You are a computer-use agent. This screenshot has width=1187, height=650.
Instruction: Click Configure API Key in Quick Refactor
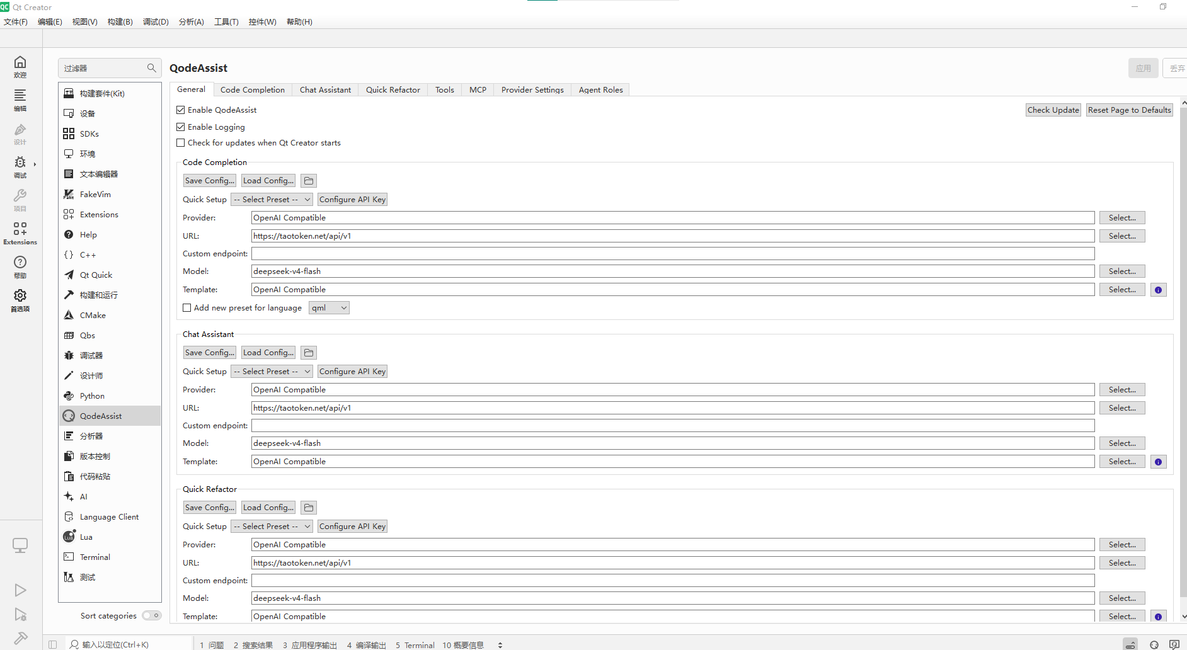(x=352, y=527)
